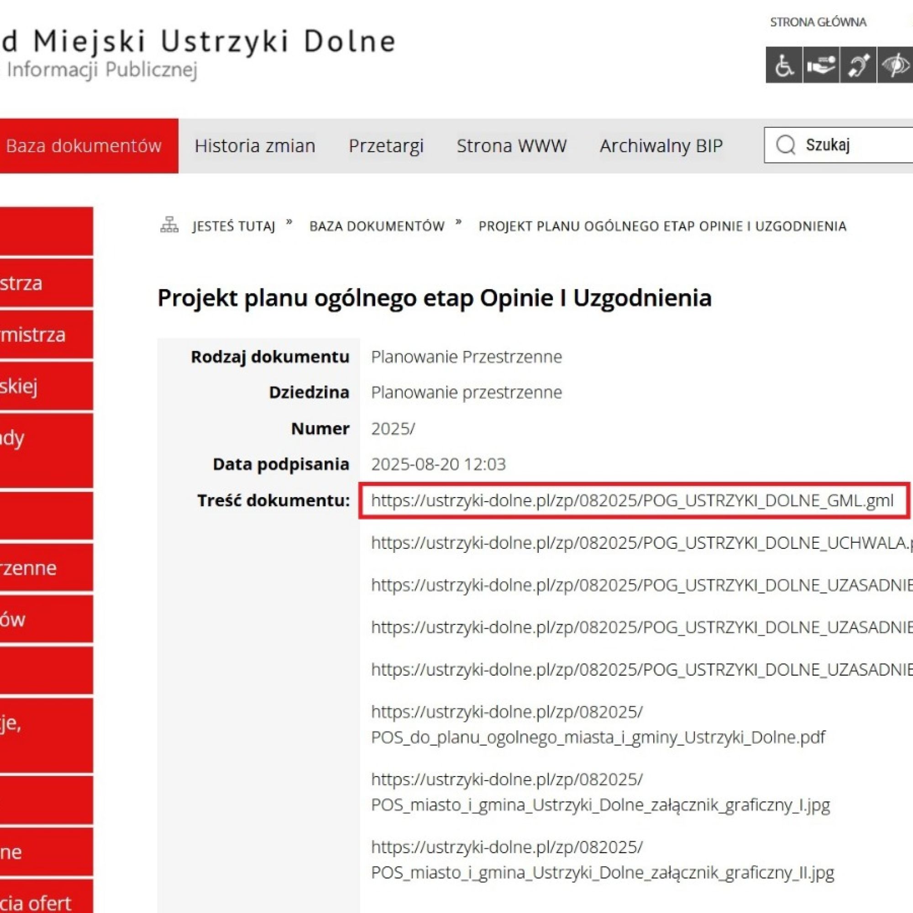Go to Strona główna link

point(818,22)
